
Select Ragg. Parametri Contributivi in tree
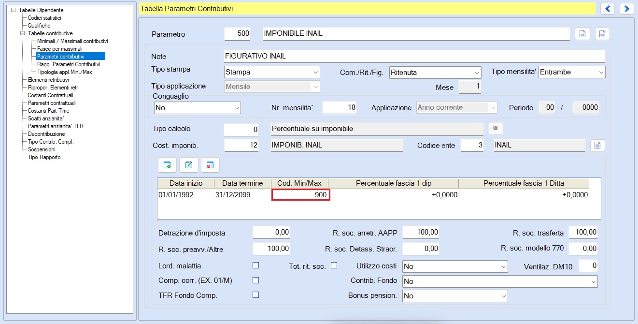pos(69,64)
